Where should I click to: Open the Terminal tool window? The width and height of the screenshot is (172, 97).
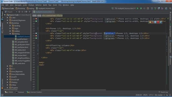20,92
